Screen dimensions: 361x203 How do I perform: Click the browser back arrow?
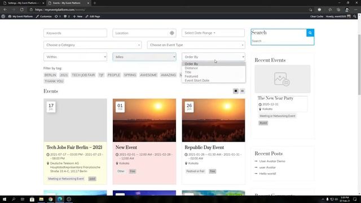click(5, 10)
